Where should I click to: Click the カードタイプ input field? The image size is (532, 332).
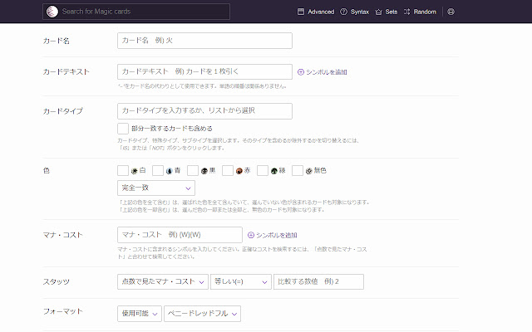click(204, 111)
